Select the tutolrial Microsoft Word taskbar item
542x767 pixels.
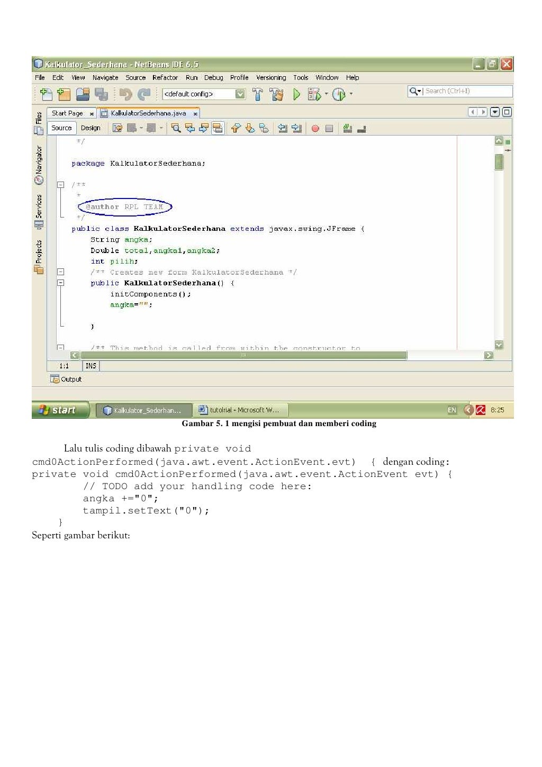click(240, 410)
